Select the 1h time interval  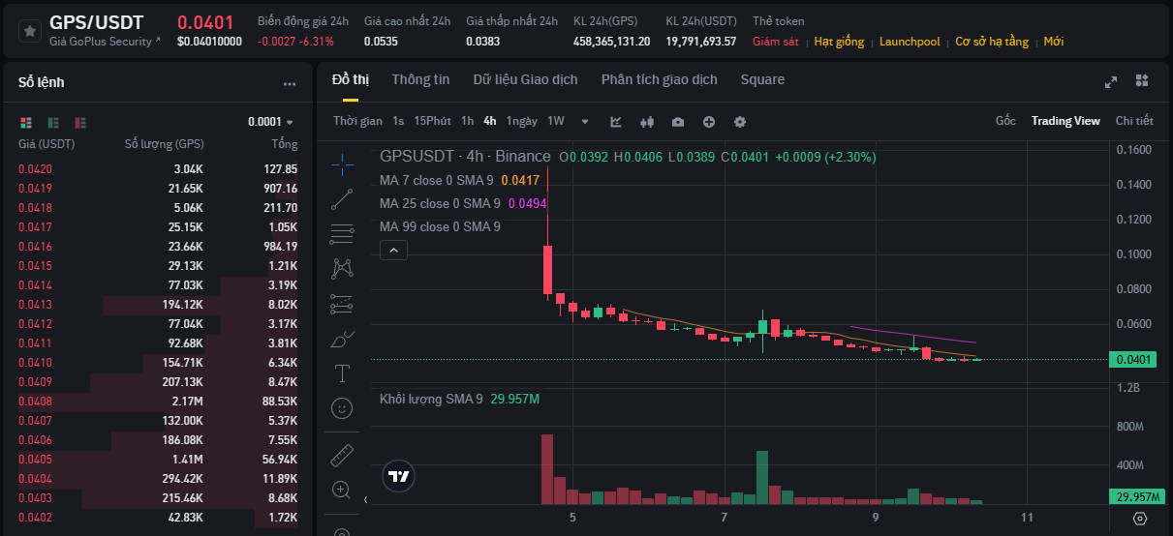coord(467,121)
